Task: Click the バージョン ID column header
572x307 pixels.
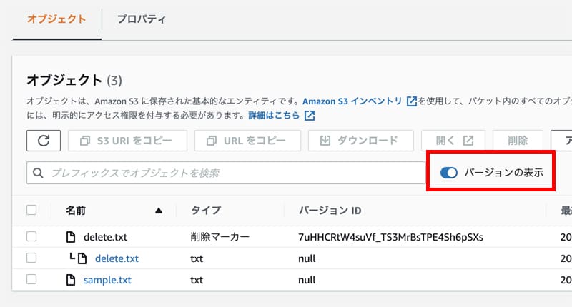Action: (330, 211)
